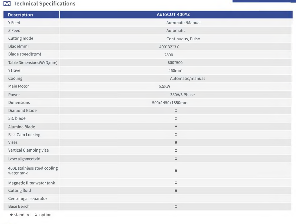
Task: Click the Cutting fluid standard dot
Action: pyautogui.click(x=176, y=191)
